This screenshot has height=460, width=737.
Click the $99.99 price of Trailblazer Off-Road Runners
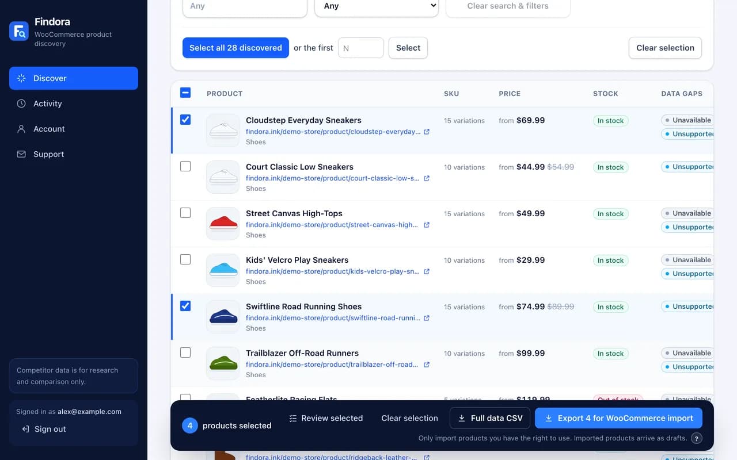(x=530, y=353)
